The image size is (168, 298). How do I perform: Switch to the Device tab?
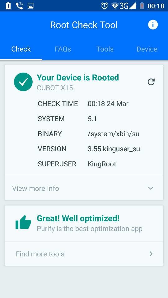pos(147,49)
